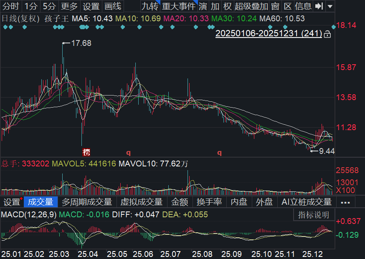Toggle the 九转 indicator overlay
Image resolution: width=365 pixels, height=259 pixels.
(149, 6)
